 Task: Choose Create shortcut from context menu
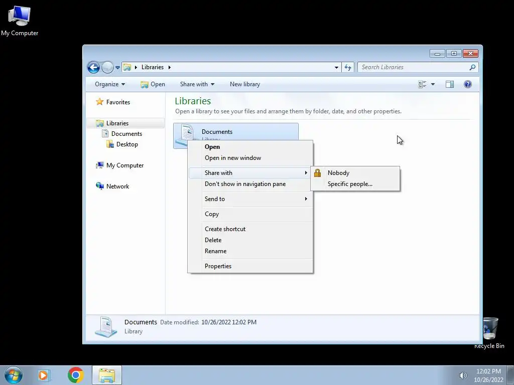point(251,229)
